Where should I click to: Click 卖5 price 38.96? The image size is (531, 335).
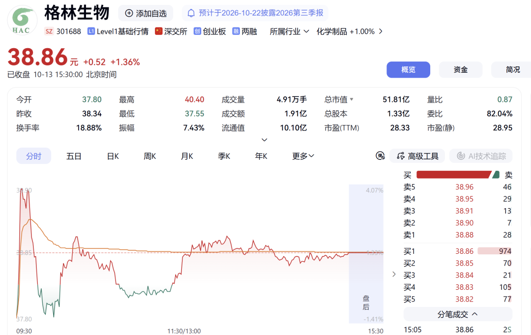point(464,187)
